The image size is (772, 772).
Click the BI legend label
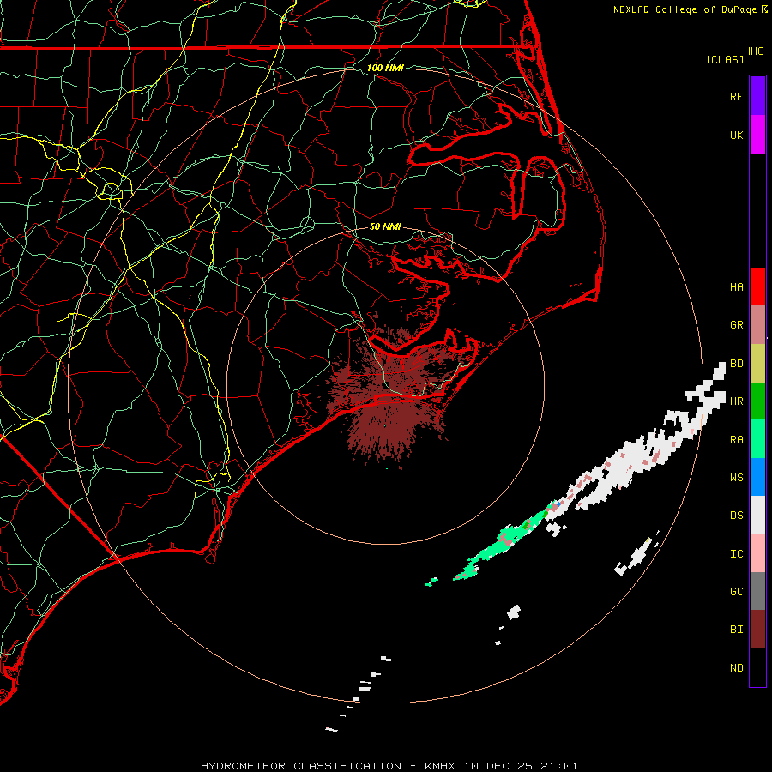736,630
